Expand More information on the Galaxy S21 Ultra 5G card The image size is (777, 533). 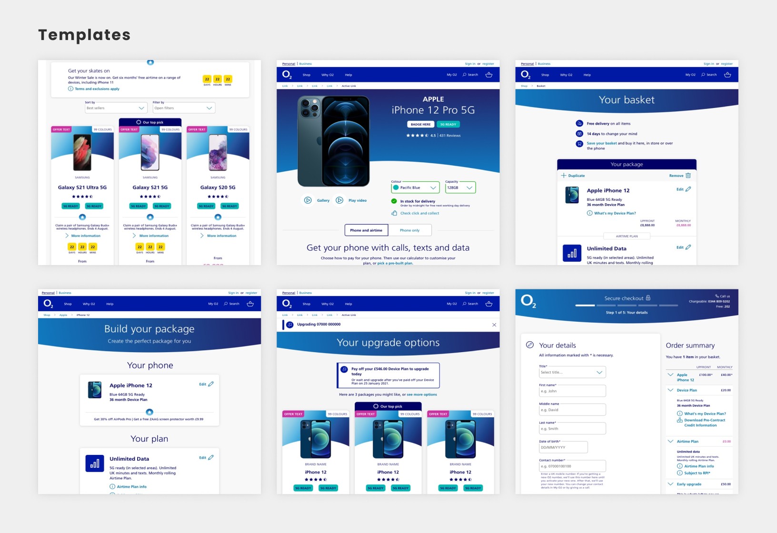pos(82,236)
